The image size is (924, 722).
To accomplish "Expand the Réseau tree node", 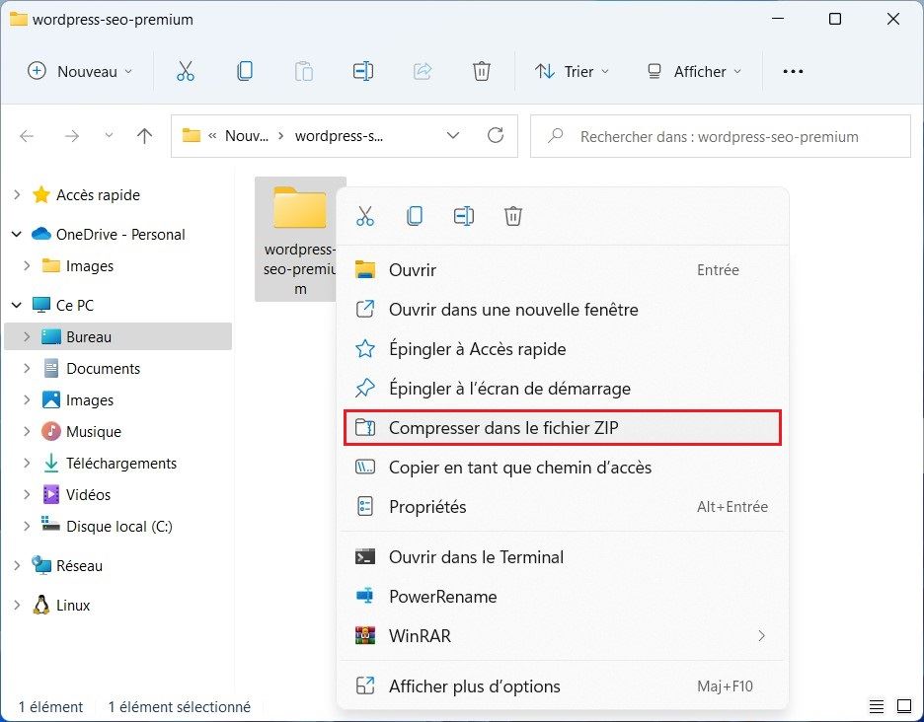I will click(17, 565).
